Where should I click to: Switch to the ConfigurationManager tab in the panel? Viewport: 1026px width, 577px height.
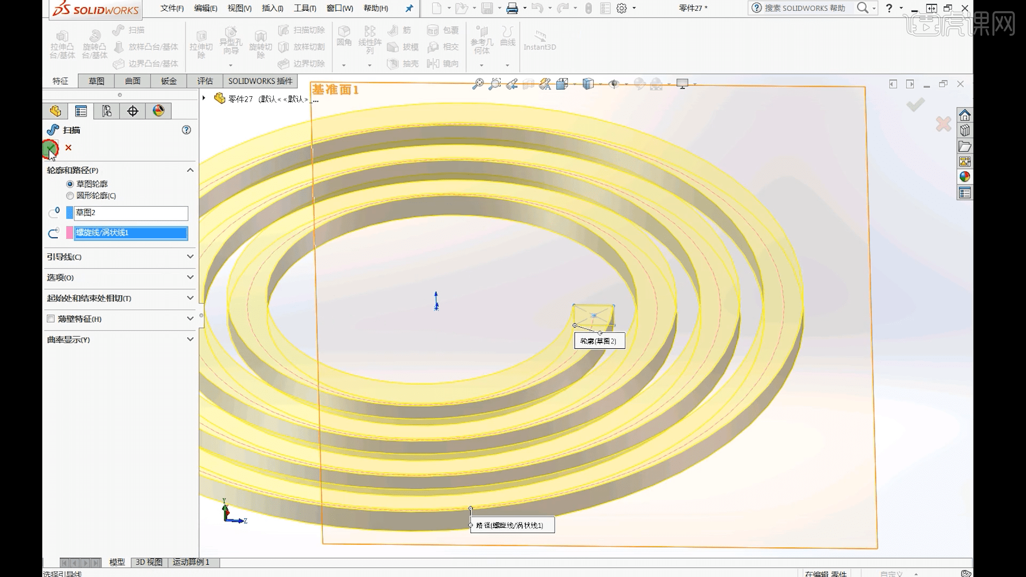(x=106, y=111)
